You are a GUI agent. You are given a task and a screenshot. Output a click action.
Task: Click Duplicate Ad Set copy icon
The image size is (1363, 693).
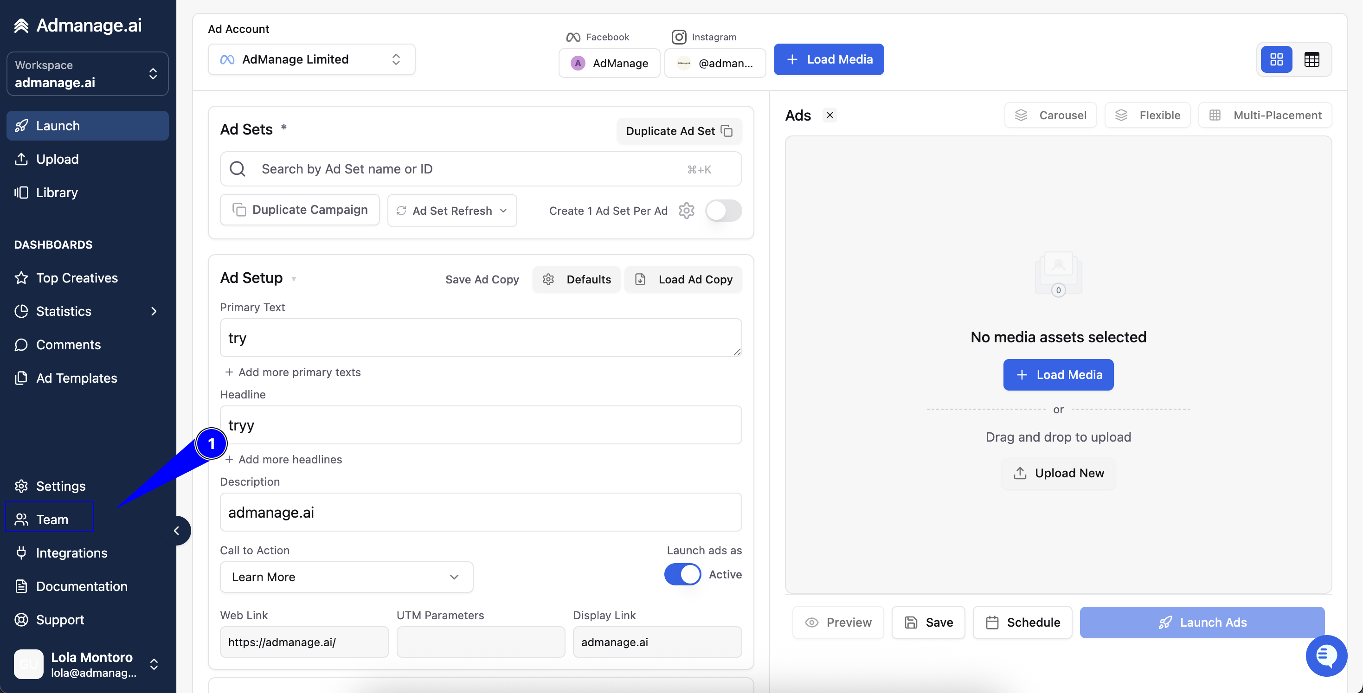[x=727, y=131]
